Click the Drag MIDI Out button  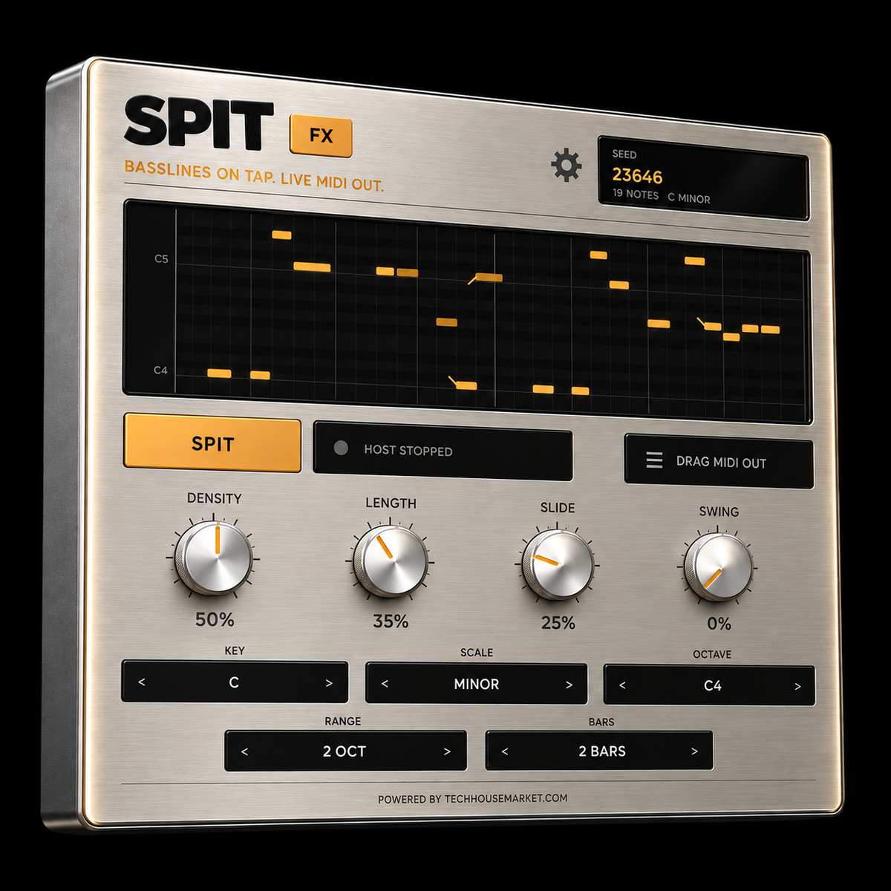(719, 461)
